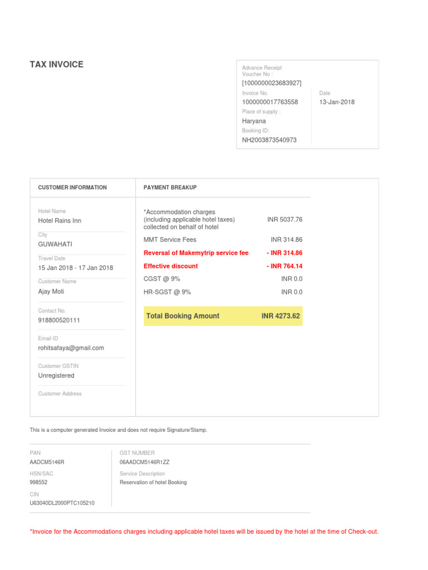The image size is (428, 570).
Task: Click the yellow Total Booking Amount row
Action: point(223,316)
